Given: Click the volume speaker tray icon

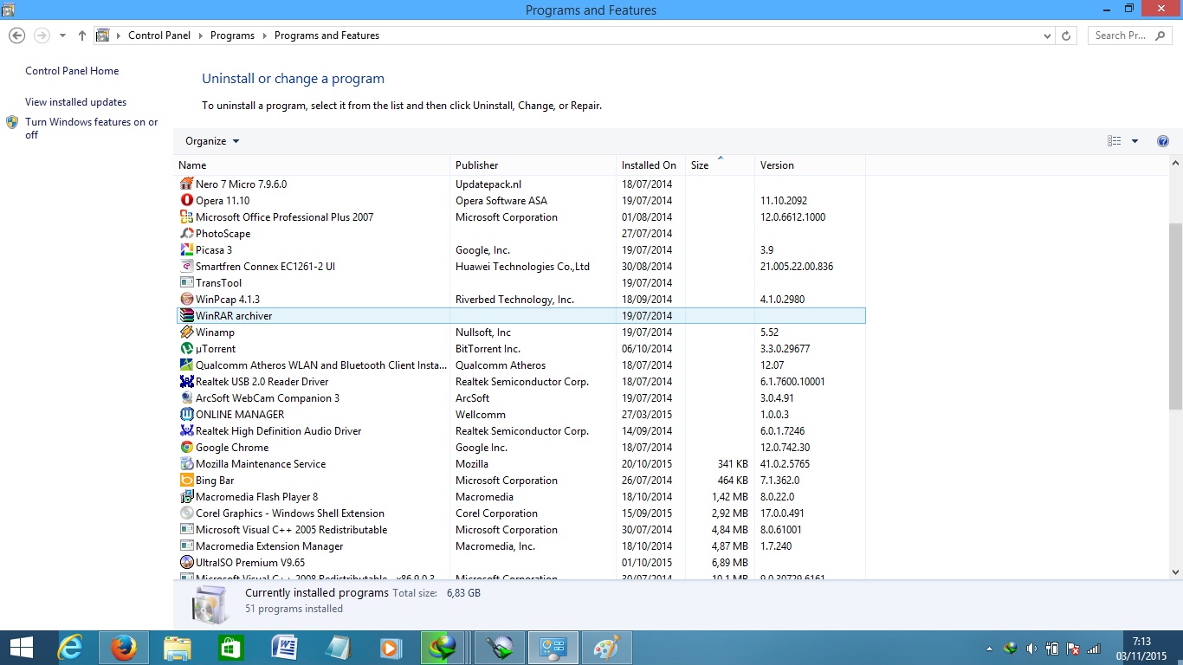Looking at the screenshot, I should pos(1031,649).
